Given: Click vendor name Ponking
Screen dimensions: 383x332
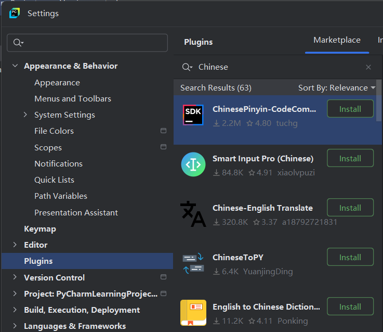Looking at the screenshot, I should [293, 321].
